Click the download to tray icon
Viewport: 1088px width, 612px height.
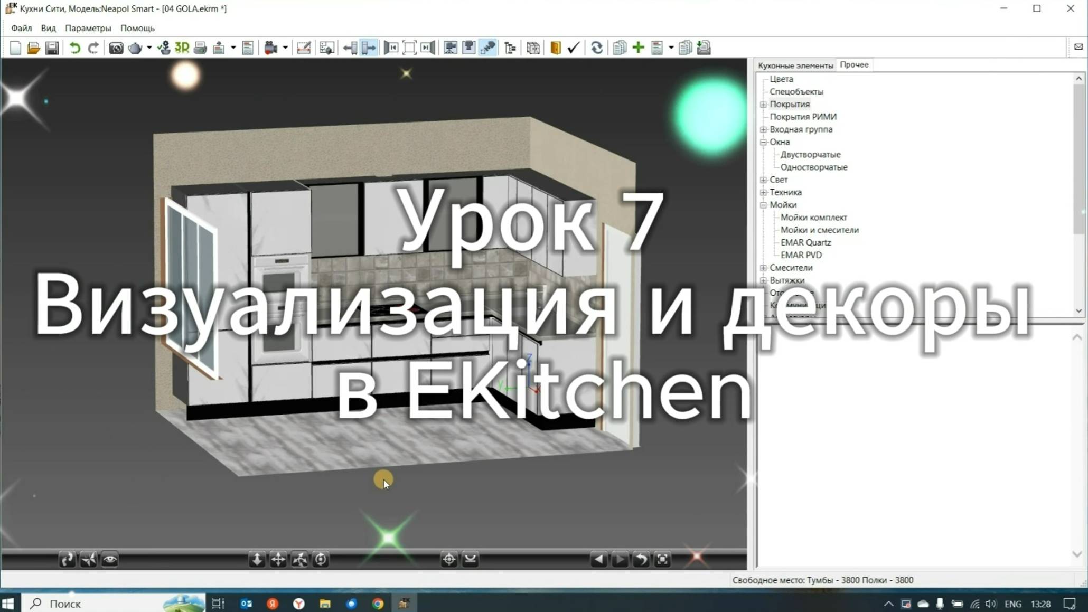pyautogui.click(x=704, y=48)
